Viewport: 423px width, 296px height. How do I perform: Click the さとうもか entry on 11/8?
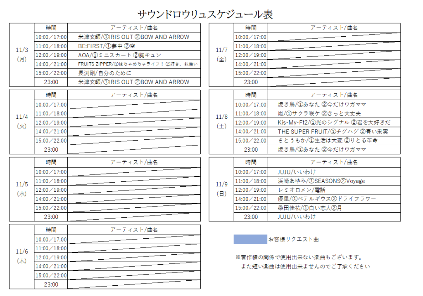click(328, 141)
